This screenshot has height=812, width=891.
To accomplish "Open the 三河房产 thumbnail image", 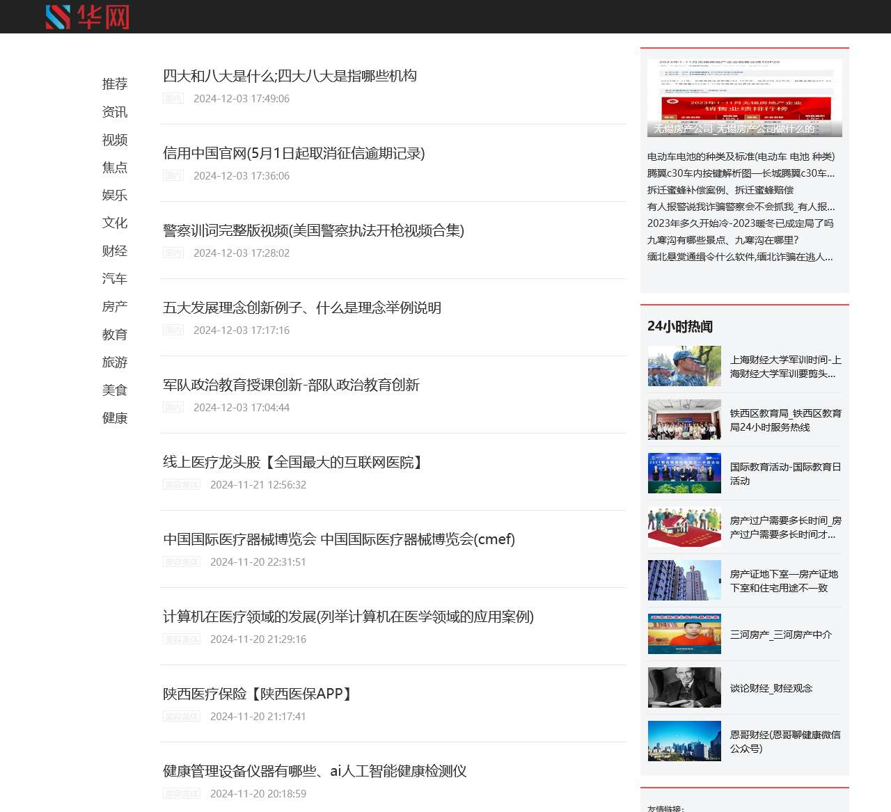I will (x=684, y=634).
